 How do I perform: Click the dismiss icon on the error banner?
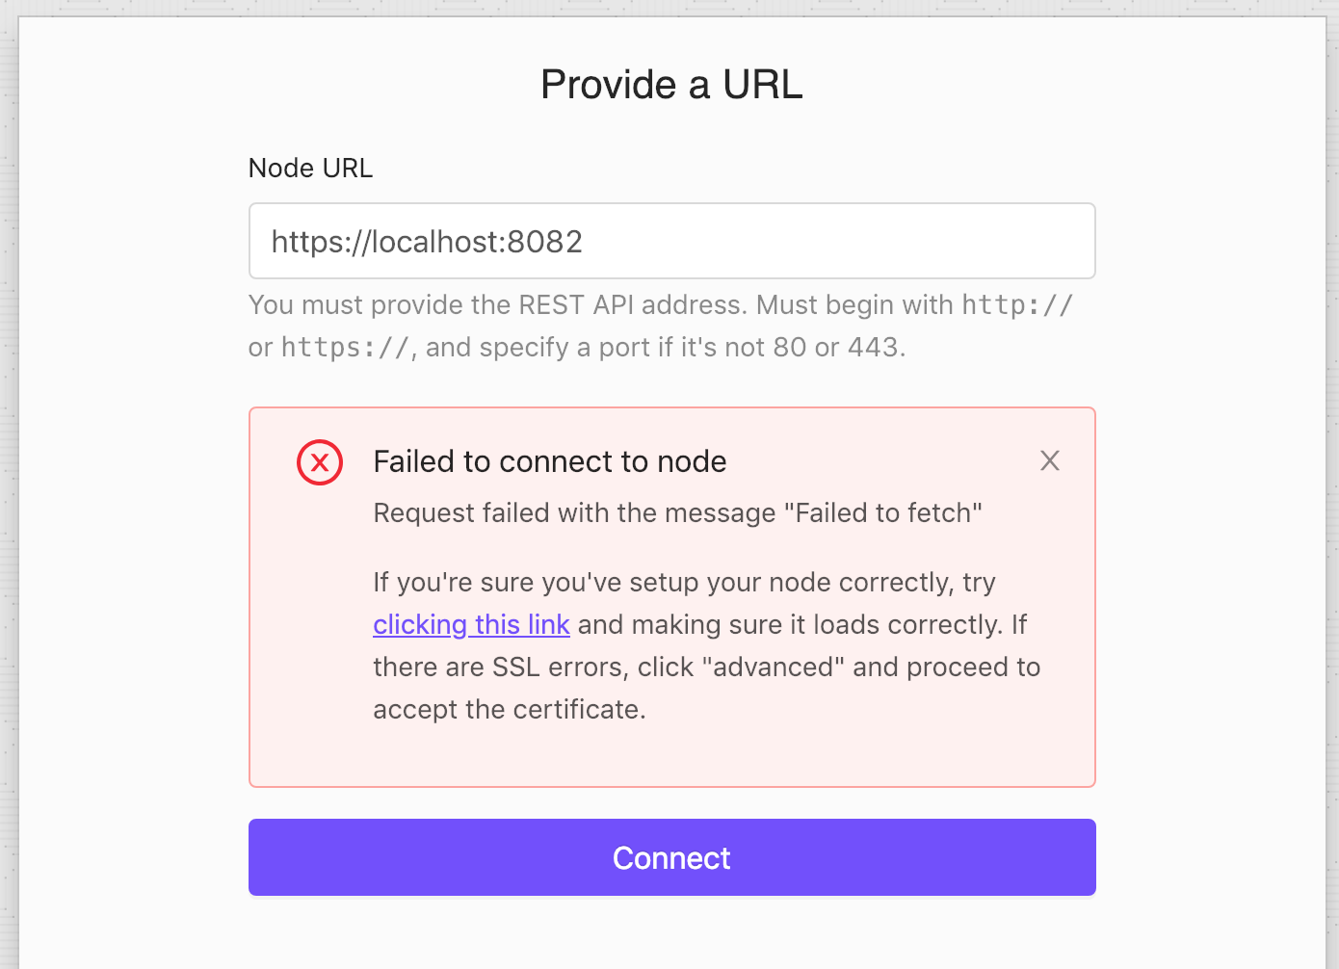coord(1049,460)
